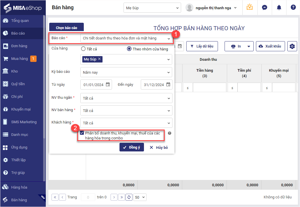Go to first page button
This screenshot has height=207, width=300.
point(55,197)
